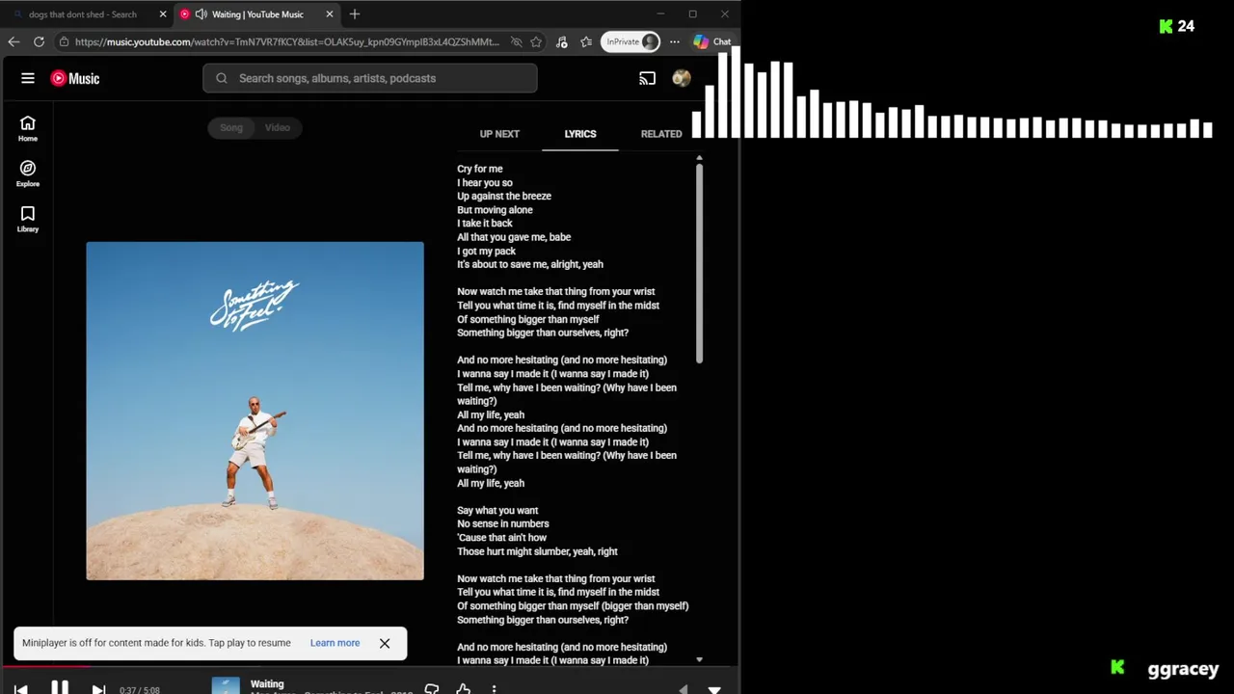Dismiss the miniplayer notification
Screen dimensions: 1234x694
385,643
